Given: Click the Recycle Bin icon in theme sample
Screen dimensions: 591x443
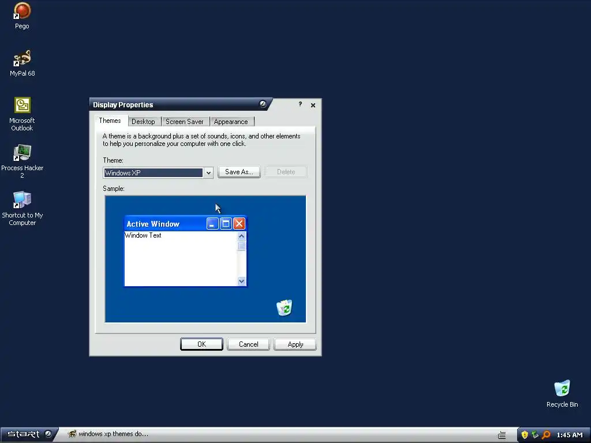Looking at the screenshot, I should [284, 307].
